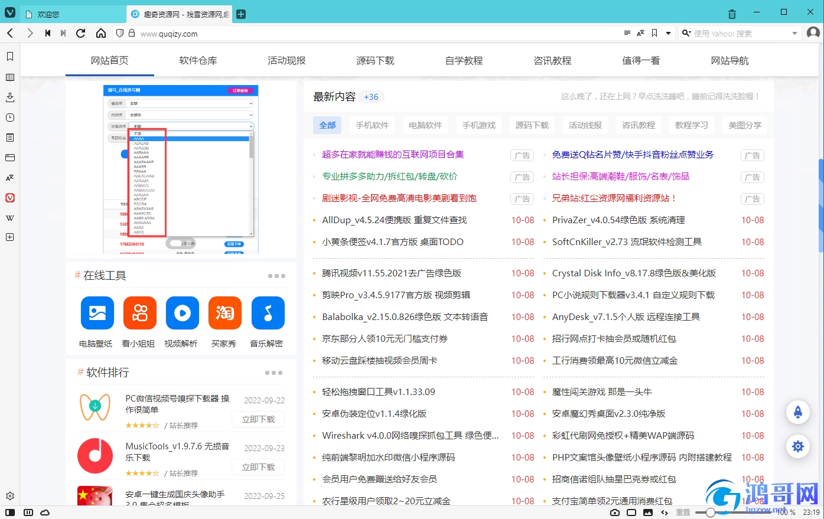Viewport: 824px width, 519px height.
Task: Open the Vivaldi web panel
Action: (x=10, y=198)
